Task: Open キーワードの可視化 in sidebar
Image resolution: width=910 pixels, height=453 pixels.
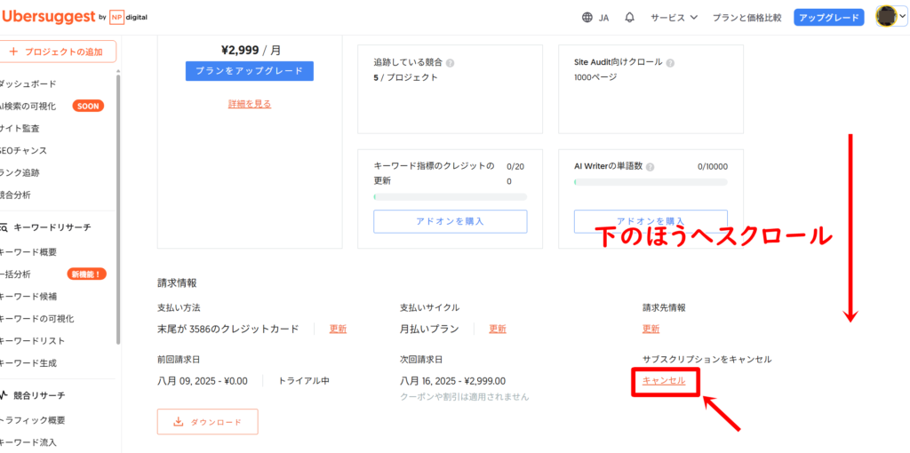Action: pyautogui.click(x=36, y=319)
